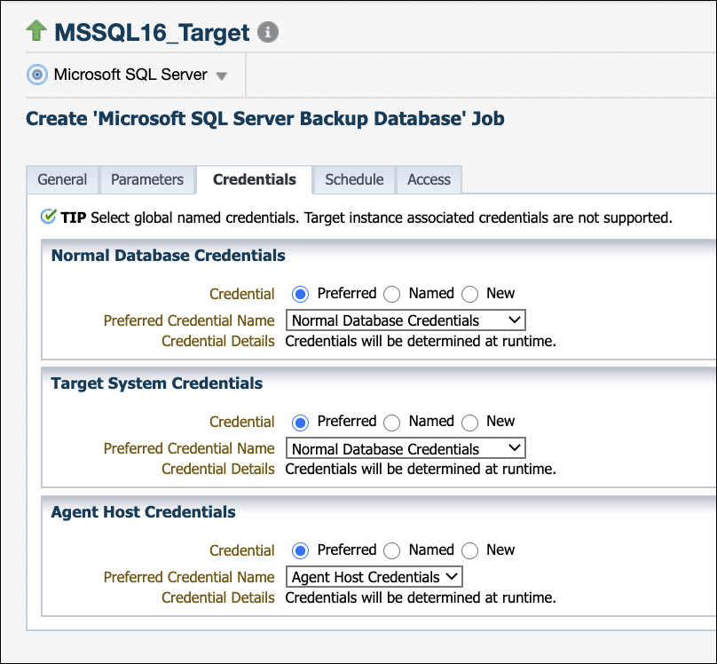Expand the Microsoft SQL Server menu arrow
Image resolution: width=717 pixels, height=664 pixels.
(222, 76)
